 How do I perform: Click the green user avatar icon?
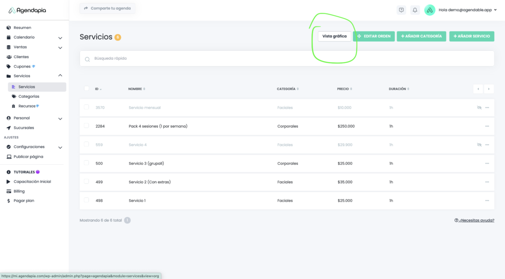[430, 10]
